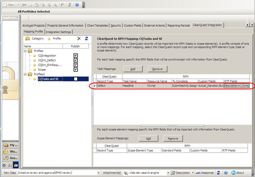Open the Security tab
Viewport: 255px width, 177px height.
pos(116,25)
